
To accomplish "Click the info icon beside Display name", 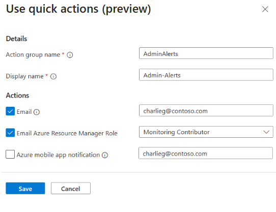I will coord(53,76).
